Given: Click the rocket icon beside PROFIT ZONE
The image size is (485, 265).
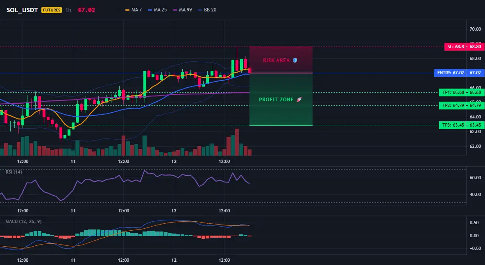Looking at the screenshot, I should tap(299, 100).
